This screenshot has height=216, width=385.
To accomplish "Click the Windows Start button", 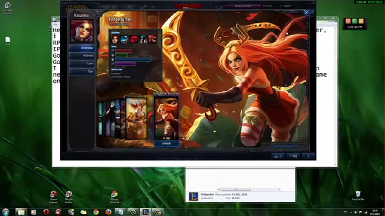I will pos(6,212).
